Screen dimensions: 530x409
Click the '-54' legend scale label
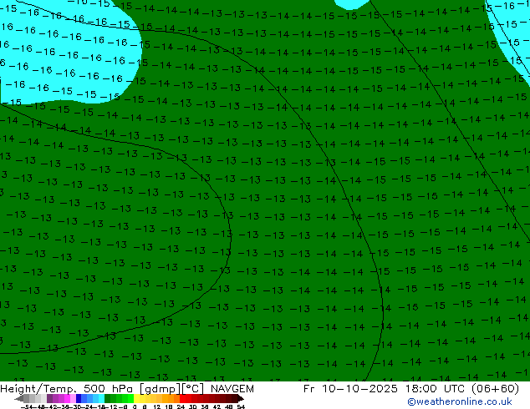26,407
